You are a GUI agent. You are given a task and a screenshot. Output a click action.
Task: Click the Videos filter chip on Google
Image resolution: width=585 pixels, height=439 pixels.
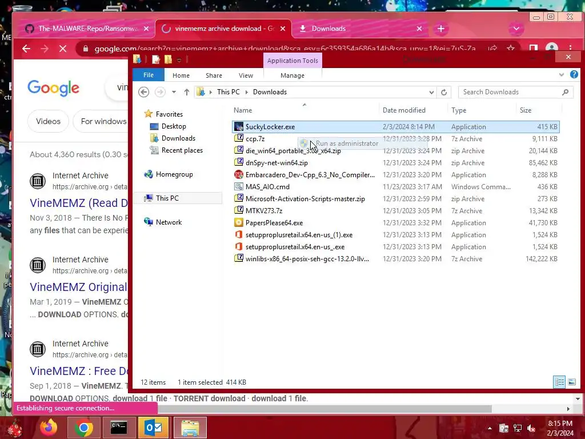48,121
